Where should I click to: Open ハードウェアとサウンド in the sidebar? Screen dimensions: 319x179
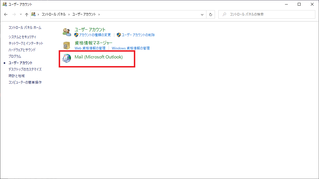pyautogui.click(x=22, y=50)
